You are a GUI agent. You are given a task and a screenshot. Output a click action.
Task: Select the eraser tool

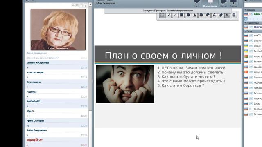click(221, 16)
